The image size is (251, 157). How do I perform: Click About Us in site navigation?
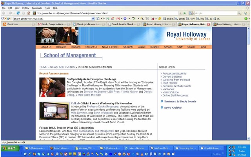pyautogui.click(x=46, y=47)
